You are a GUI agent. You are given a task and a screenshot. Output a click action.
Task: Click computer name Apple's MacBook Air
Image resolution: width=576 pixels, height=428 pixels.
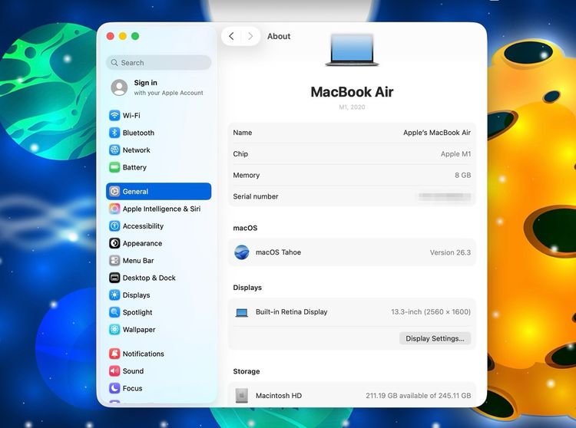pos(437,133)
